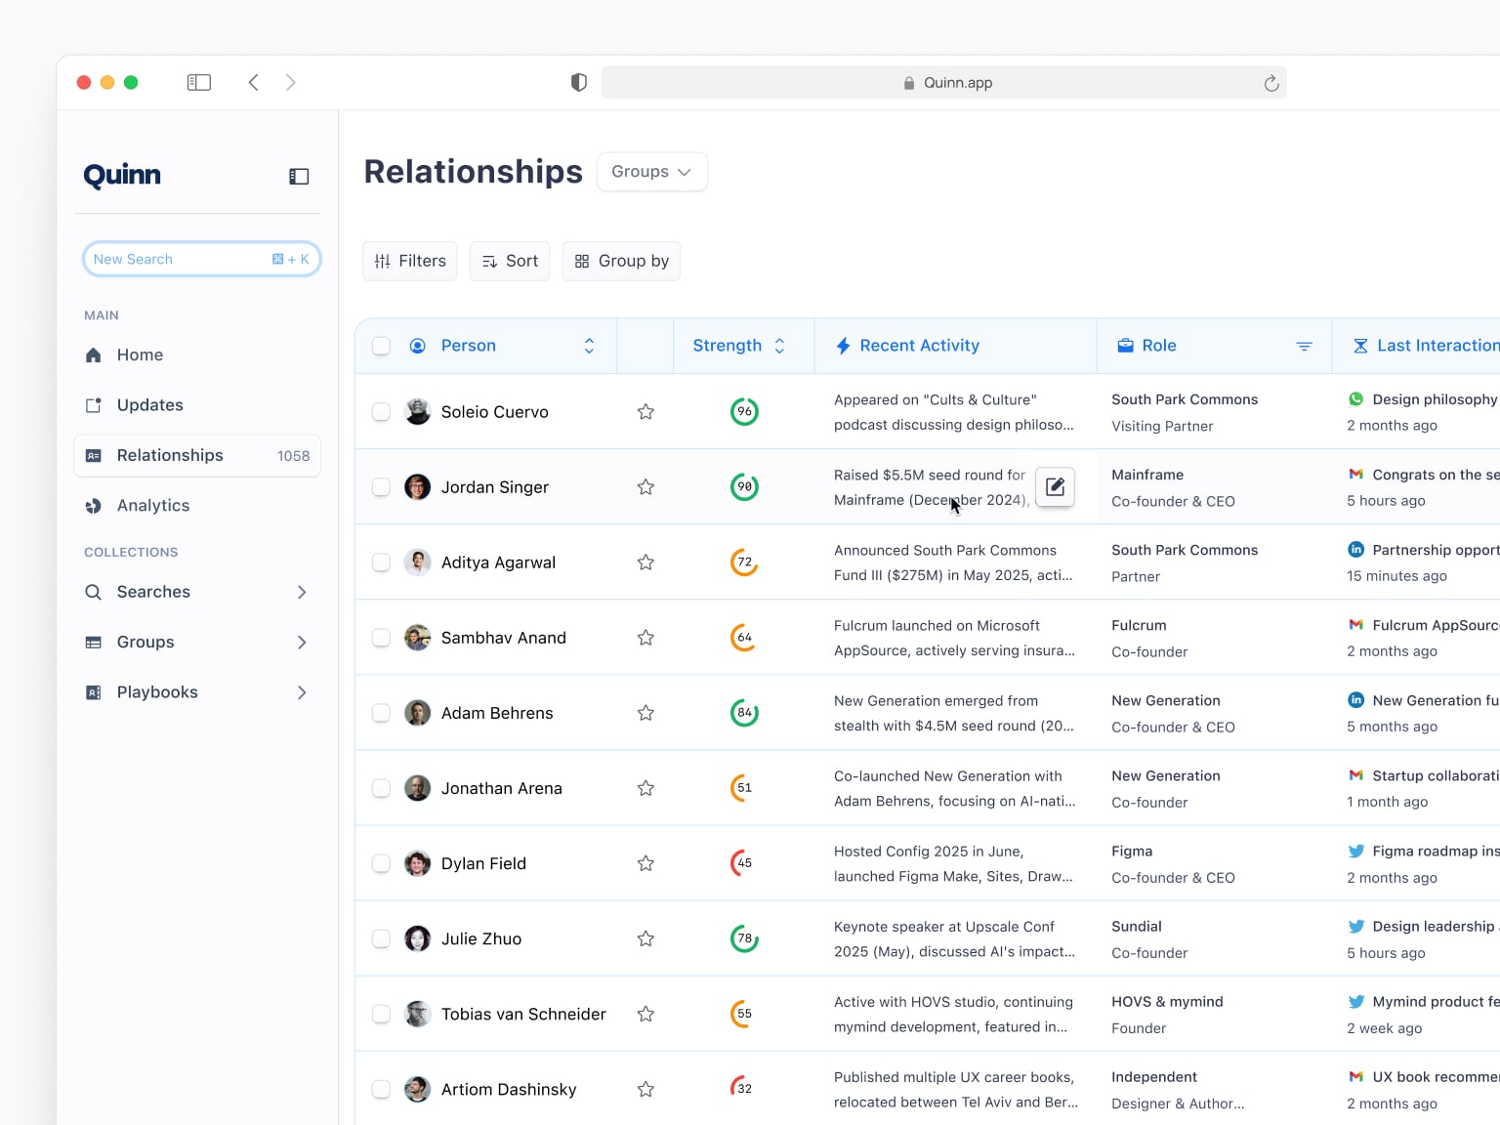Click the Group by button

621,261
